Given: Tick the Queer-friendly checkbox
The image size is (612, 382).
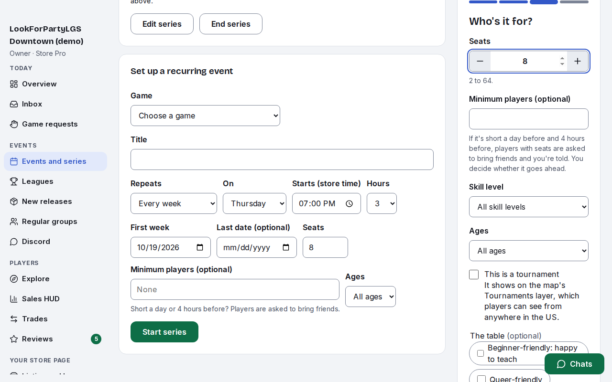Looking at the screenshot, I should [481, 380].
